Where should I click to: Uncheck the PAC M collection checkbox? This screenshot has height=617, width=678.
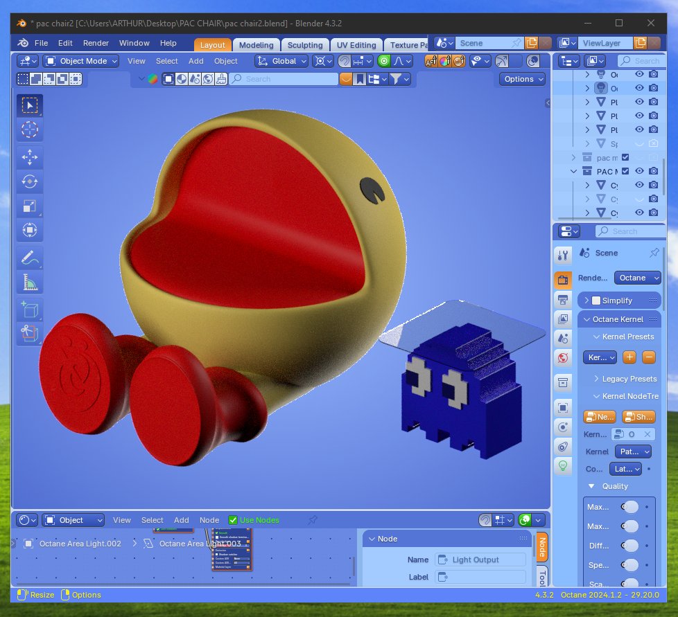(625, 171)
